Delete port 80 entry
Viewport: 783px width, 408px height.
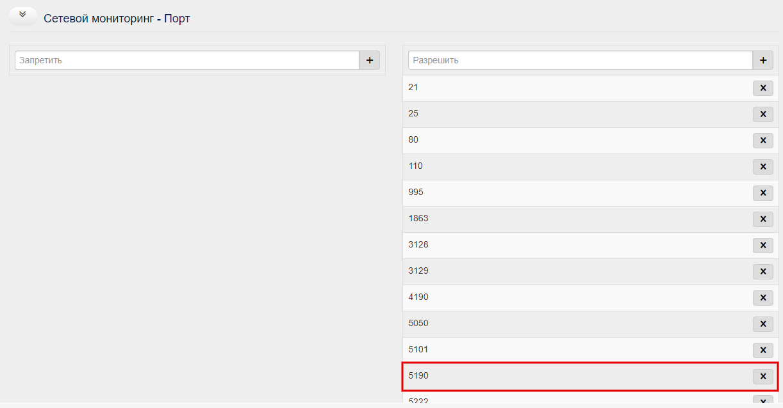point(762,141)
